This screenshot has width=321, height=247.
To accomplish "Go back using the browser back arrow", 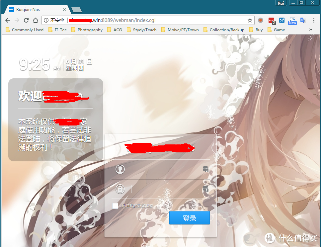I will (x=8, y=20).
